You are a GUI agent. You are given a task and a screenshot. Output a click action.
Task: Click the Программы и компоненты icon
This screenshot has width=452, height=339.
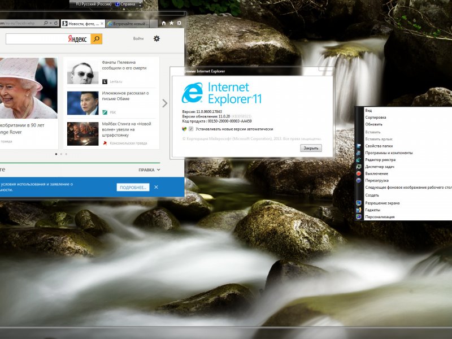click(359, 153)
